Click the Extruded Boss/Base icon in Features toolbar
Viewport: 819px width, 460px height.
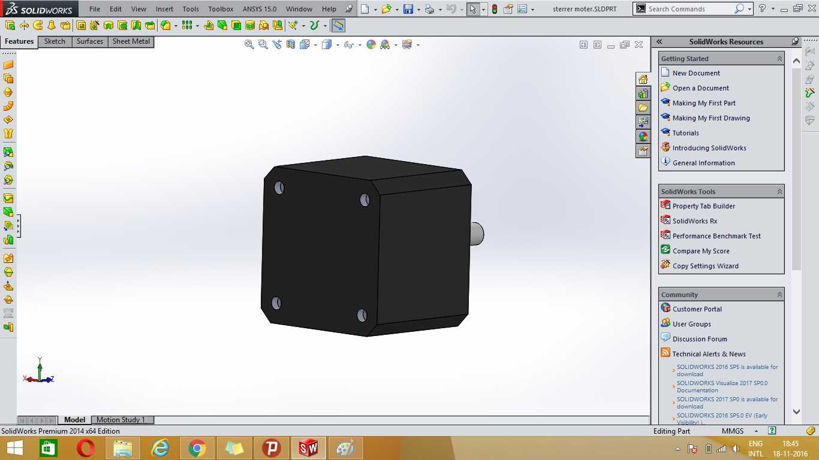(10, 25)
